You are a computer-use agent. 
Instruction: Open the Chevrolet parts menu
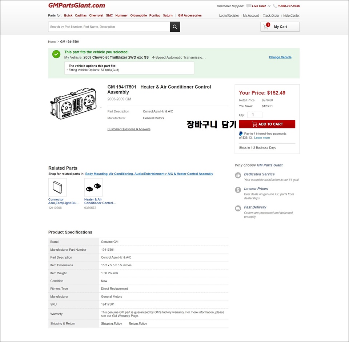point(96,16)
